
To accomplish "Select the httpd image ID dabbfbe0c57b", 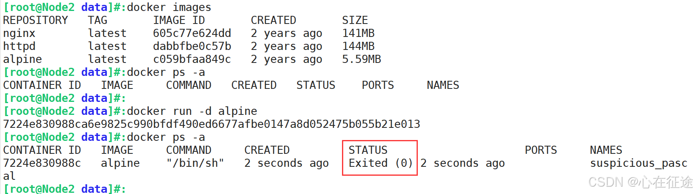I will click(192, 46).
